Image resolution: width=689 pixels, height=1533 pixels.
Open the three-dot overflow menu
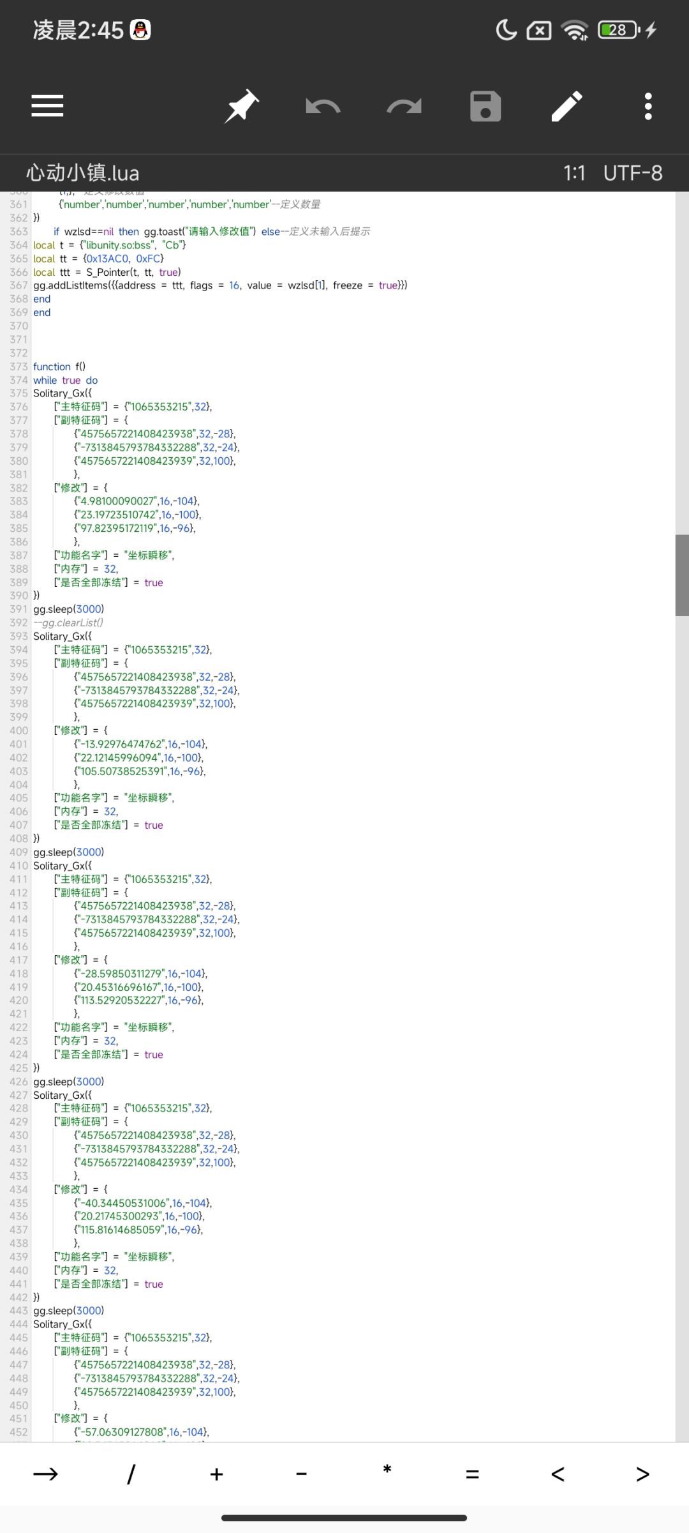648,106
